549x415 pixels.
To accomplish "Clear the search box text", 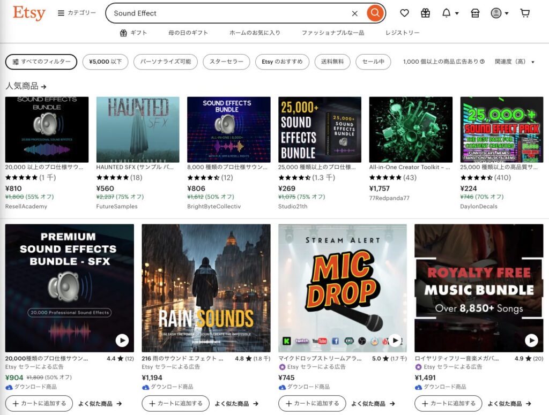I will tap(355, 13).
